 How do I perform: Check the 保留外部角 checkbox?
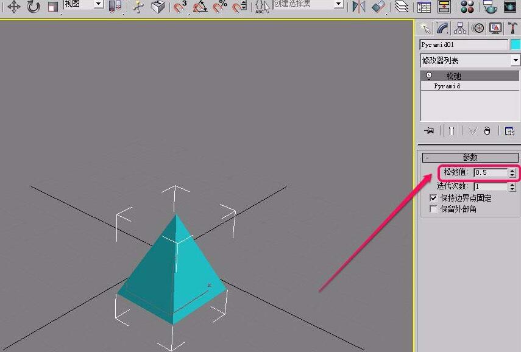click(x=433, y=209)
